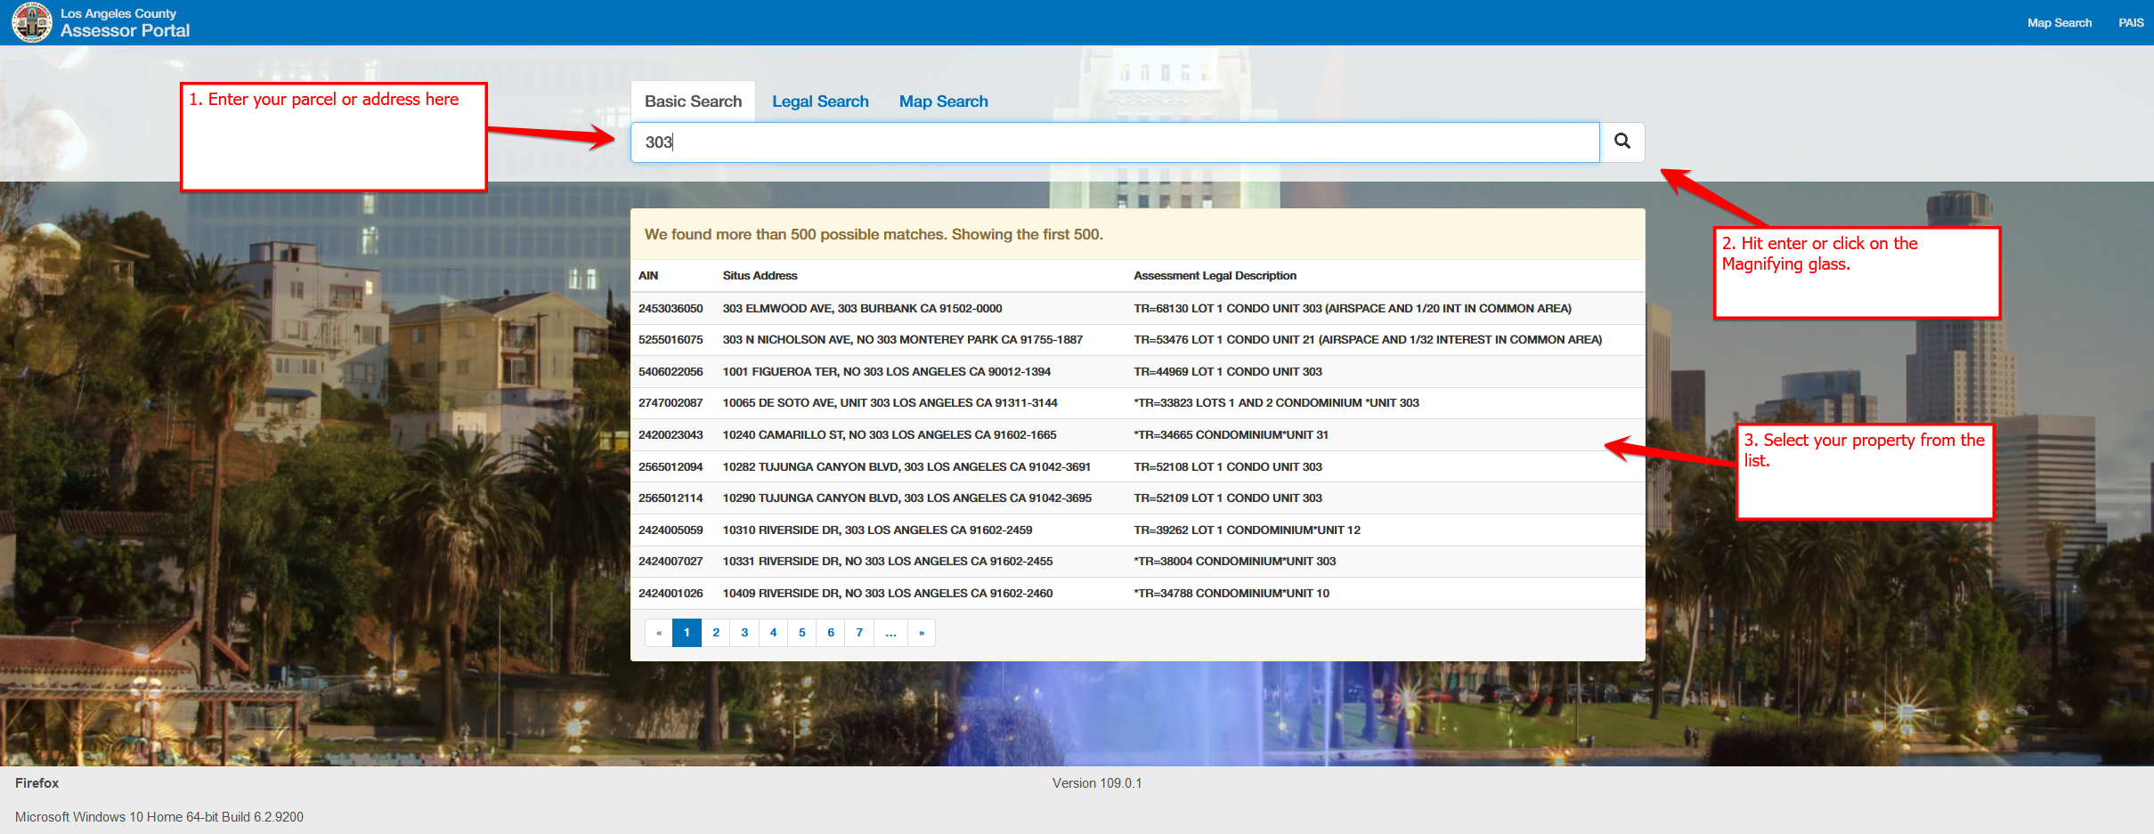Switch to the Legal Search tab
The height and width of the screenshot is (834, 2154).
point(820,101)
